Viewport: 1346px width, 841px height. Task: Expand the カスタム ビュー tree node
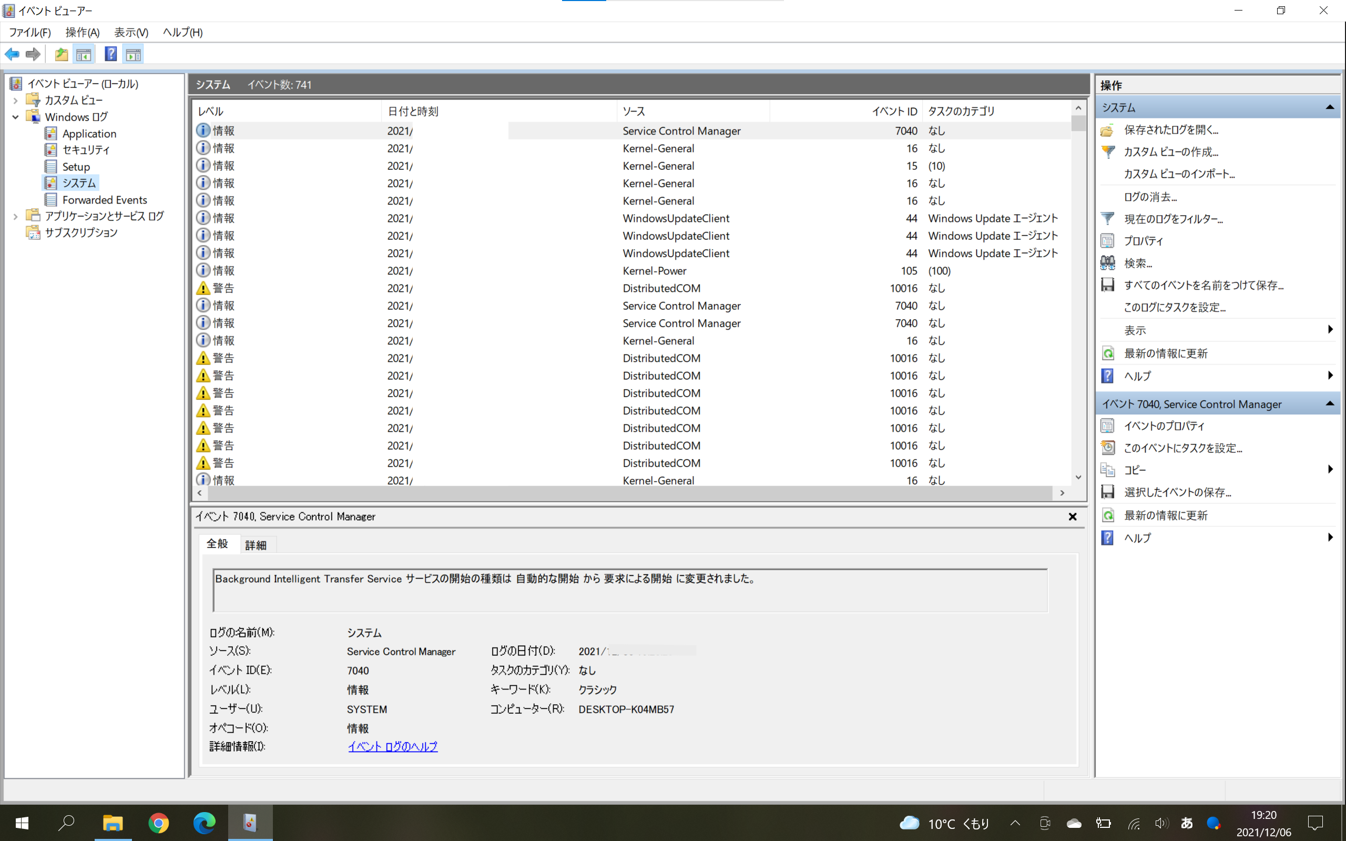16,100
